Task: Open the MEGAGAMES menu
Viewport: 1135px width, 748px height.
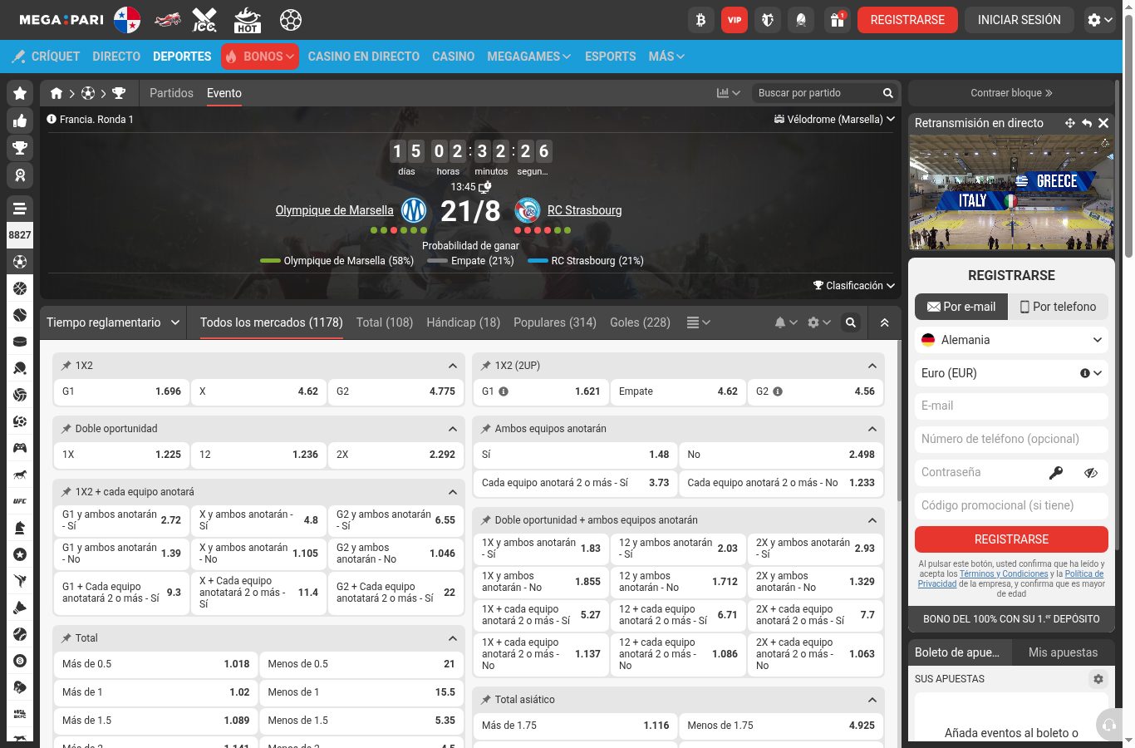Action: [528, 57]
